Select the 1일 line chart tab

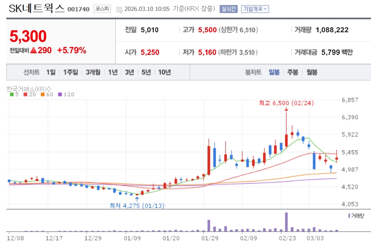click(x=51, y=72)
